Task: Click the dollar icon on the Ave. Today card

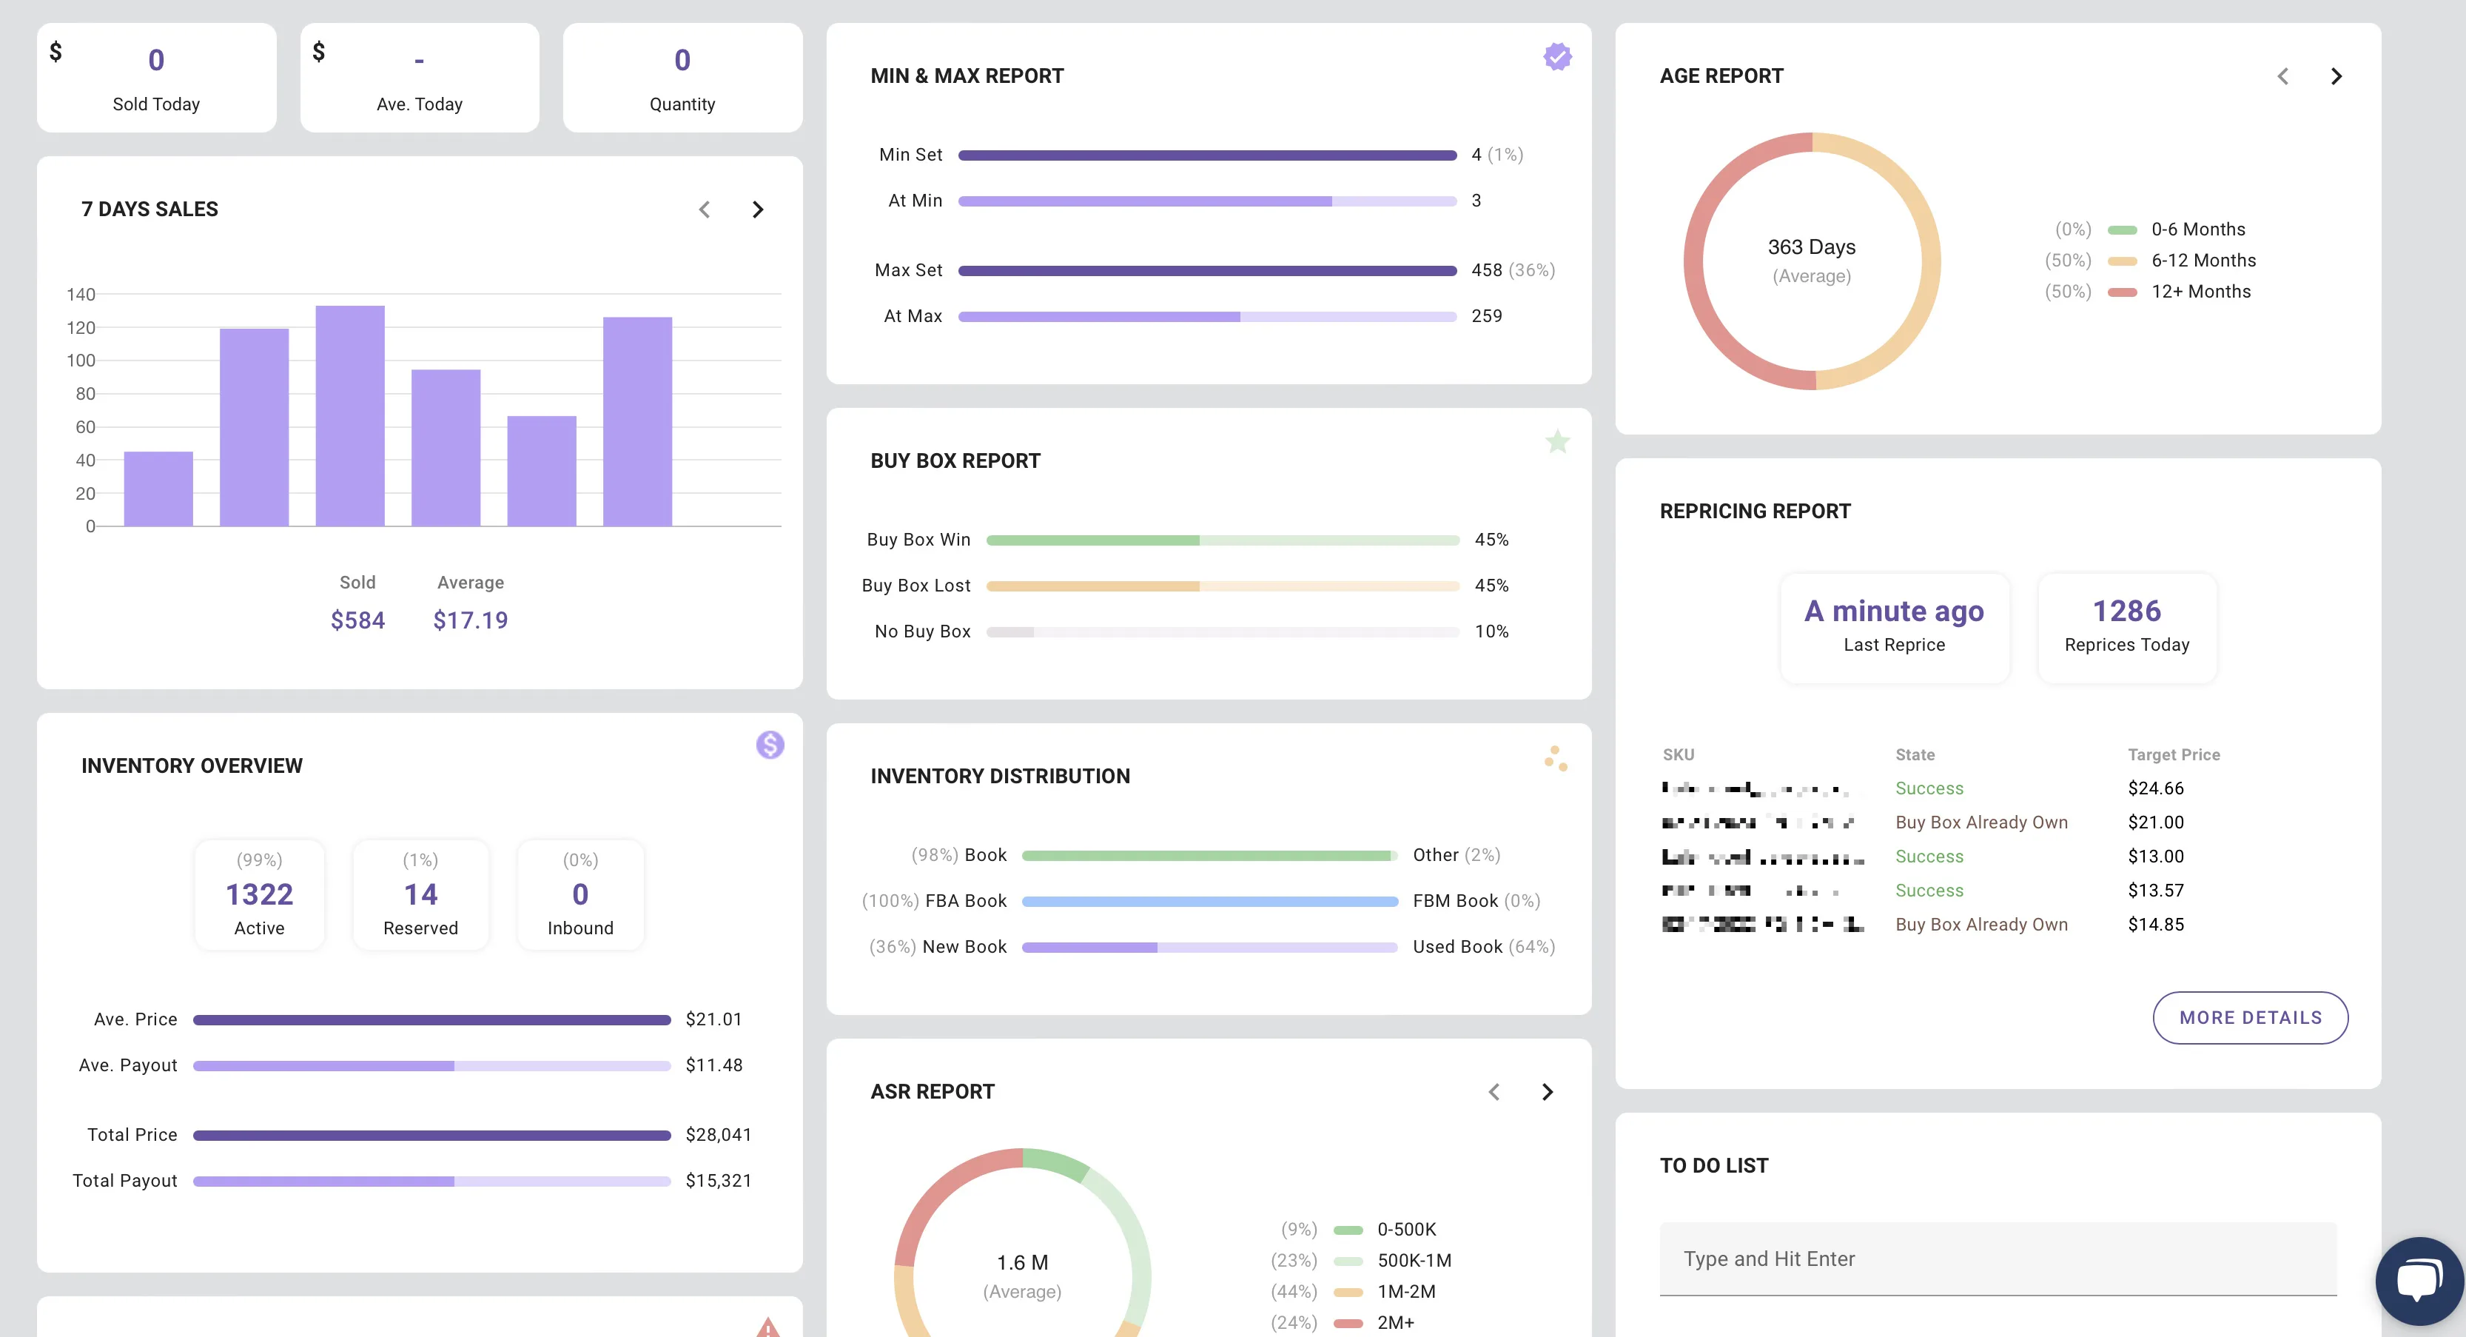Action: click(319, 52)
